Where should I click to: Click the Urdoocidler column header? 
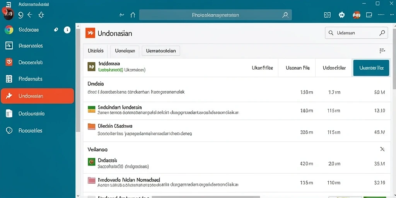click(x=334, y=68)
